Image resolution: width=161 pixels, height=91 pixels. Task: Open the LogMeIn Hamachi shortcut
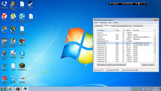click(x=22, y=18)
